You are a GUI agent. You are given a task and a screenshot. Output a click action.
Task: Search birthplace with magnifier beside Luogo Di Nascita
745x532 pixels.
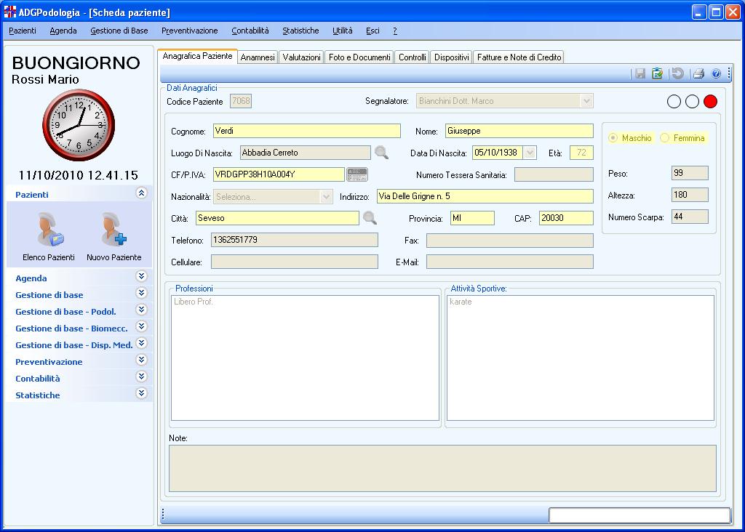coord(381,153)
